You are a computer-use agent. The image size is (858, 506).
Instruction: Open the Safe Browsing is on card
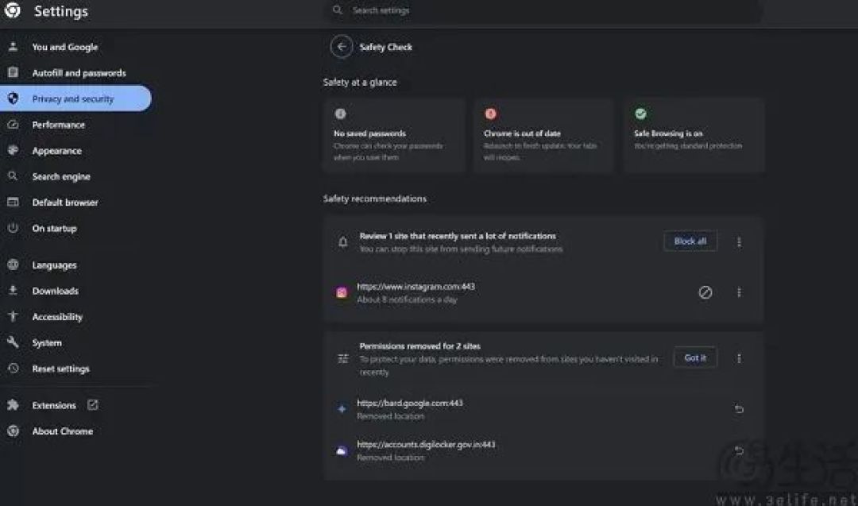tap(694, 136)
